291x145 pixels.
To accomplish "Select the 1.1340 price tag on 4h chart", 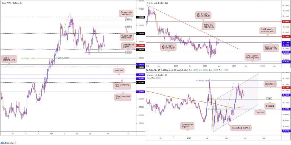I will (128, 27).
